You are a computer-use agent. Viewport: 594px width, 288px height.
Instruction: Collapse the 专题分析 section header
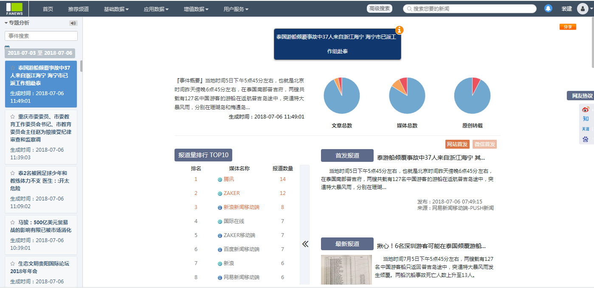17,23
